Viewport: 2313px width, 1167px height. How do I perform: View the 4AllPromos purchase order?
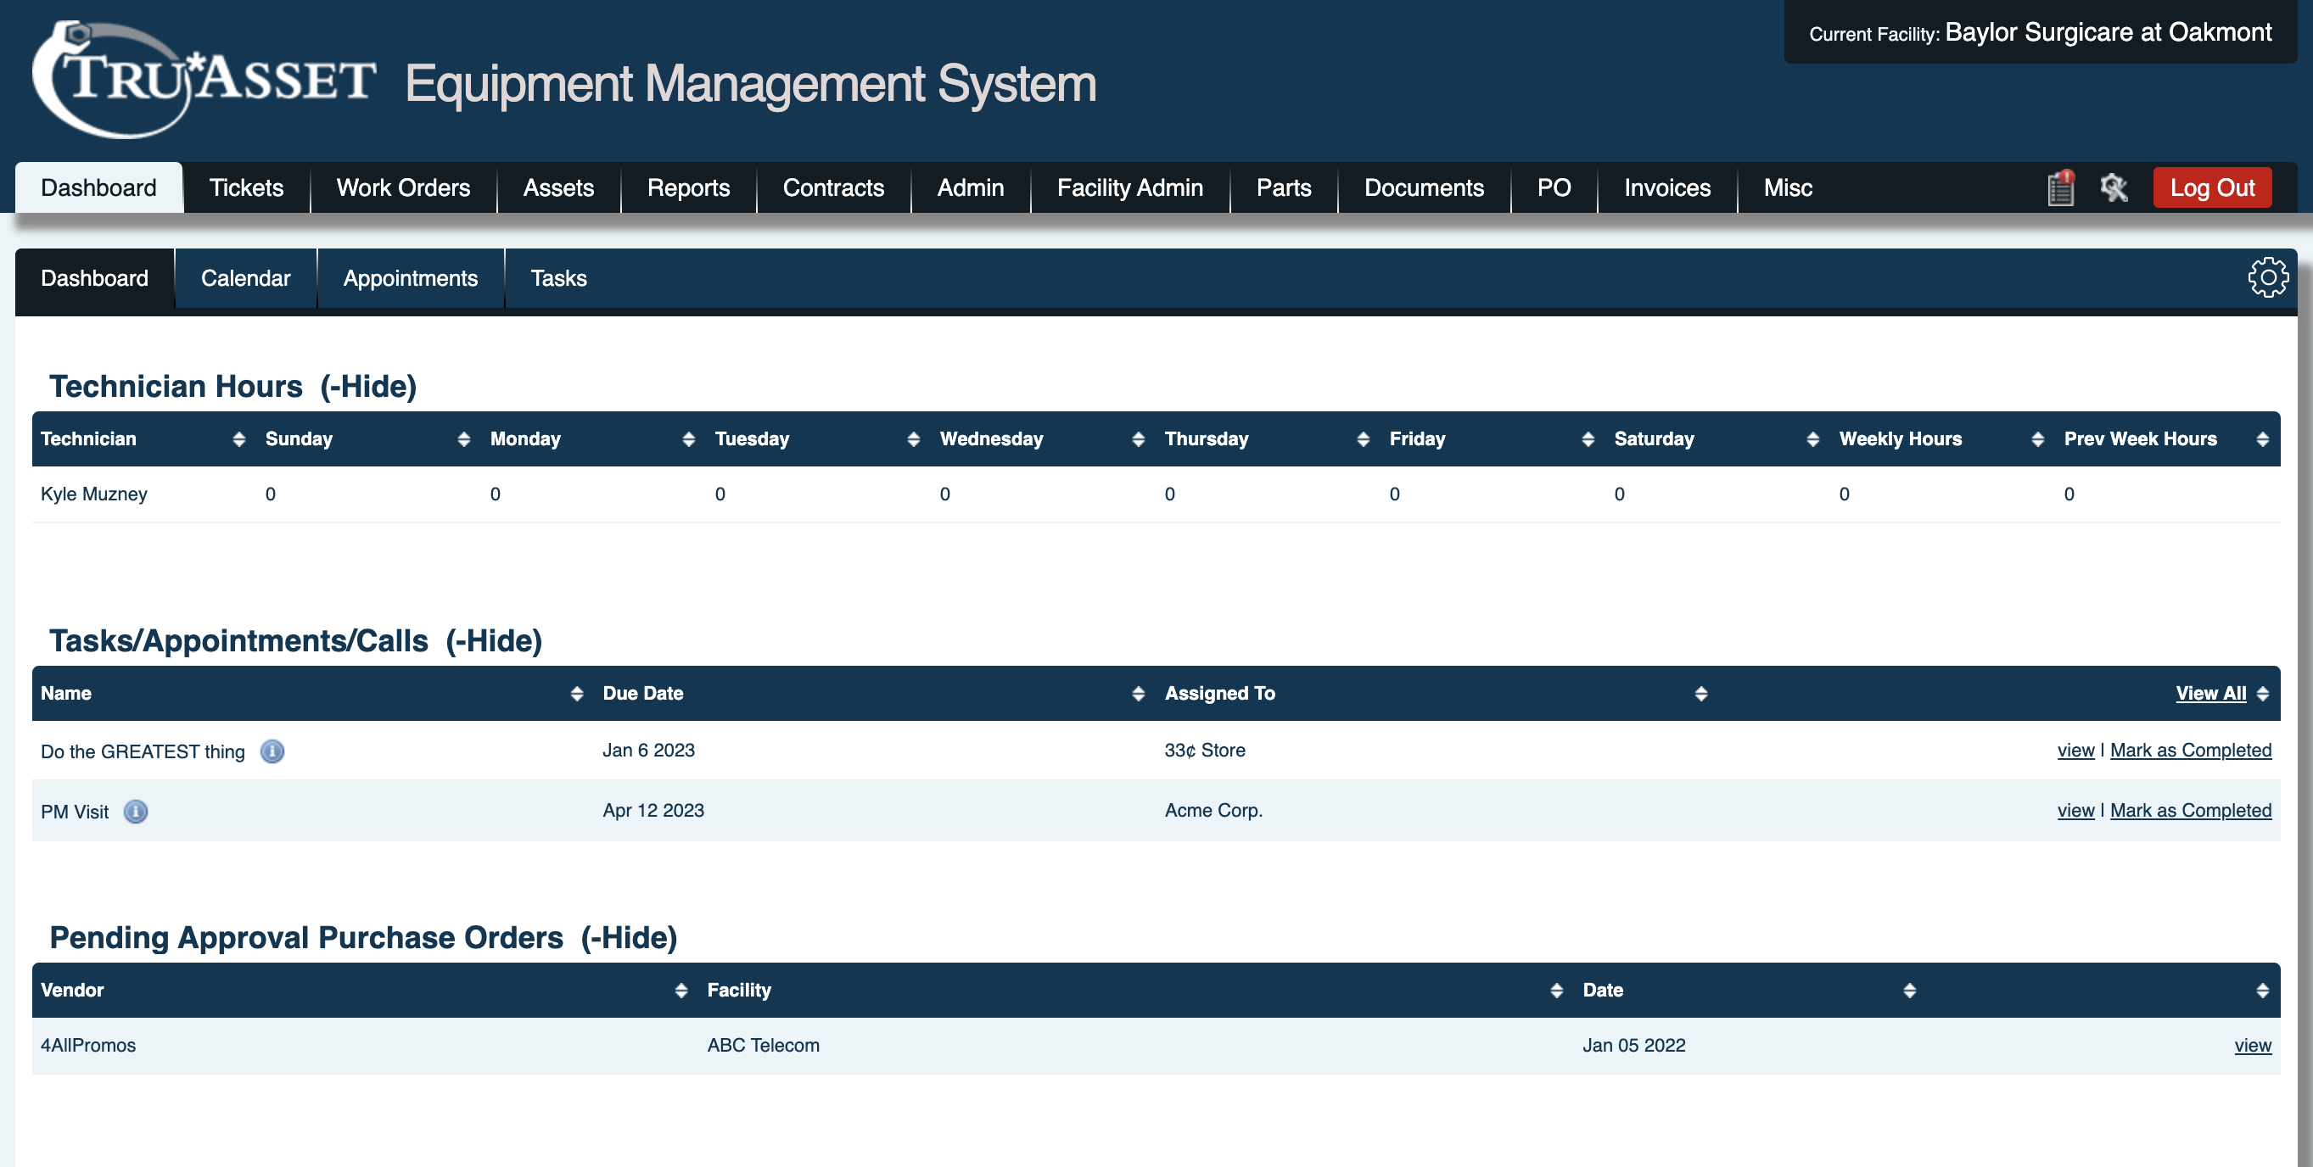2253,1046
